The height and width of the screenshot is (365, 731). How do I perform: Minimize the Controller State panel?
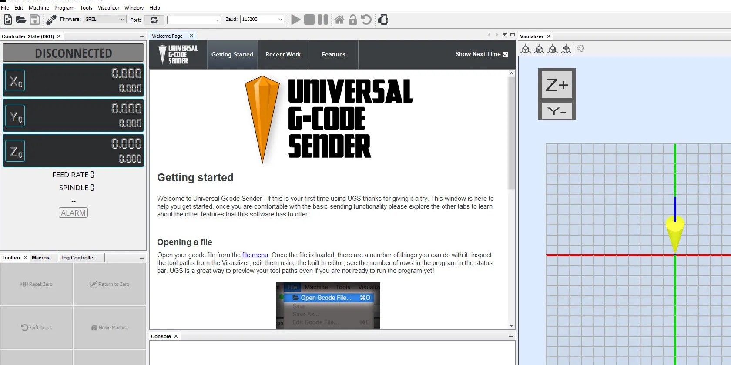coord(142,36)
